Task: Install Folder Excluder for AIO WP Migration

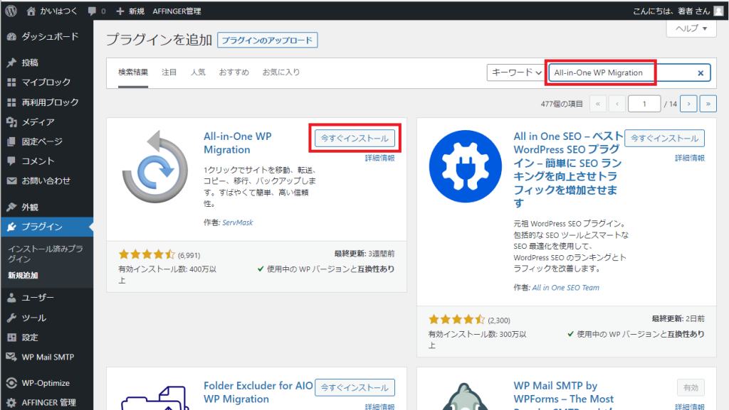Action: coord(355,387)
